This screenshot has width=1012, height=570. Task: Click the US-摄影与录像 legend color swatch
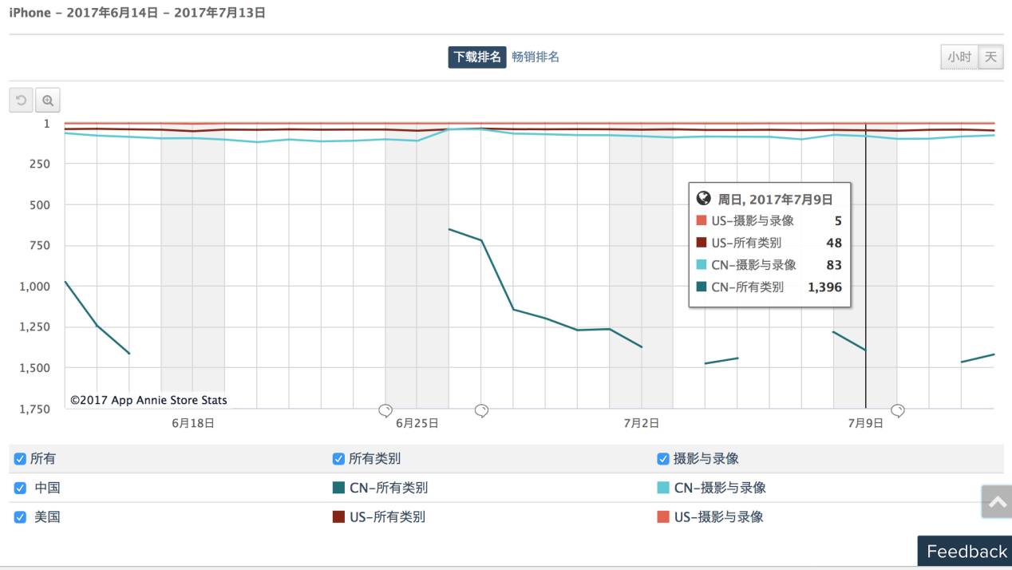[662, 517]
